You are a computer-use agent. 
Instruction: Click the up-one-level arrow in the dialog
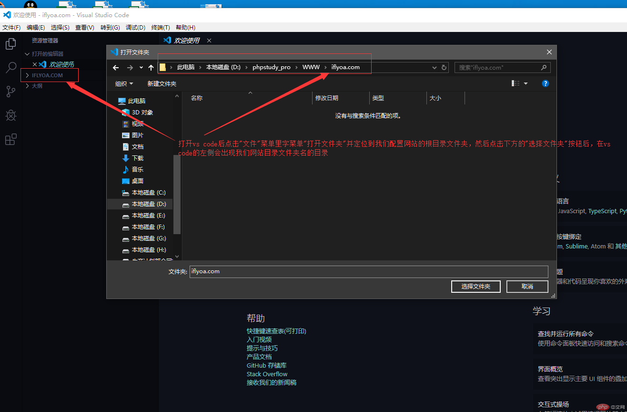pos(151,68)
